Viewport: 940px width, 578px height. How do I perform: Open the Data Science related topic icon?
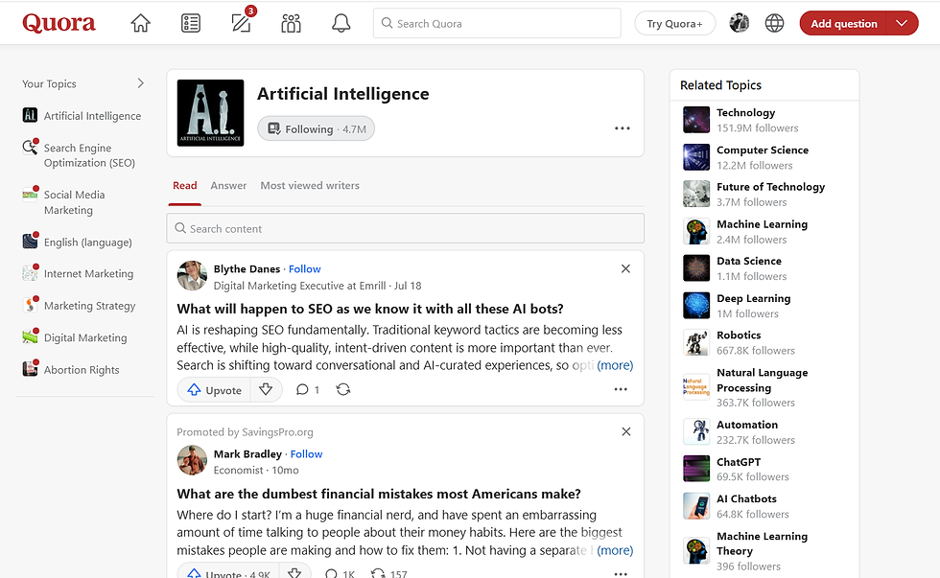pos(696,268)
